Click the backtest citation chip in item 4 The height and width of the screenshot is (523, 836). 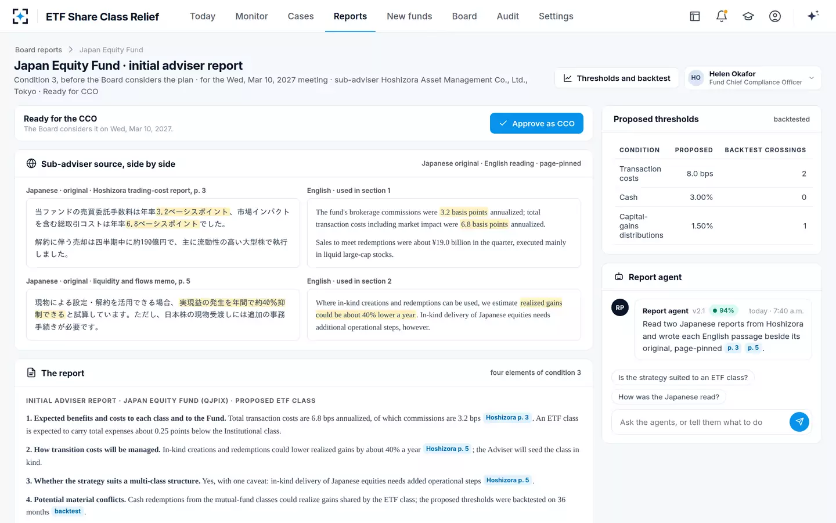point(67,512)
